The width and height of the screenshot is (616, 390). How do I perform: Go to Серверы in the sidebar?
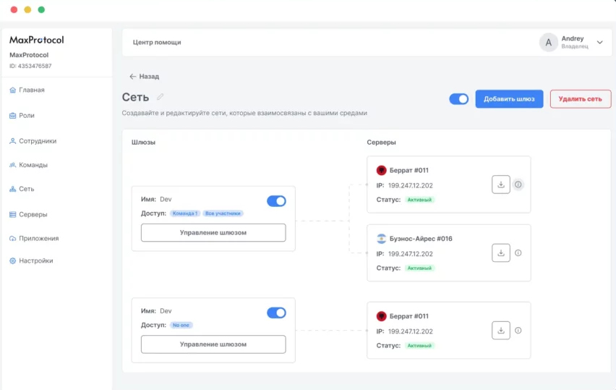(33, 215)
